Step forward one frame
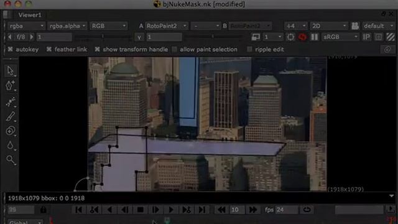The image size is (398, 224). pyautogui.click(x=155, y=210)
